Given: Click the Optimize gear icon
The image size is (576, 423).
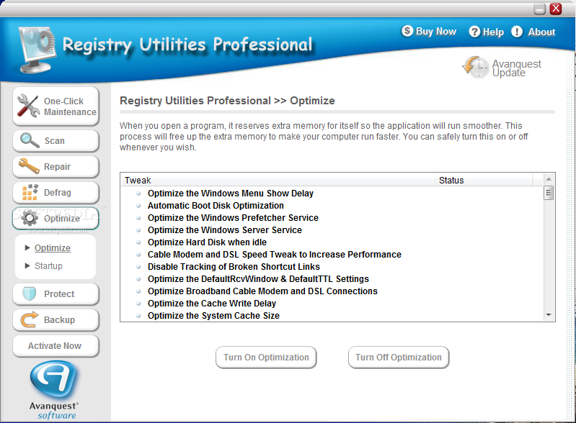Looking at the screenshot, I should pyautogui.click(x=30, y=218).
